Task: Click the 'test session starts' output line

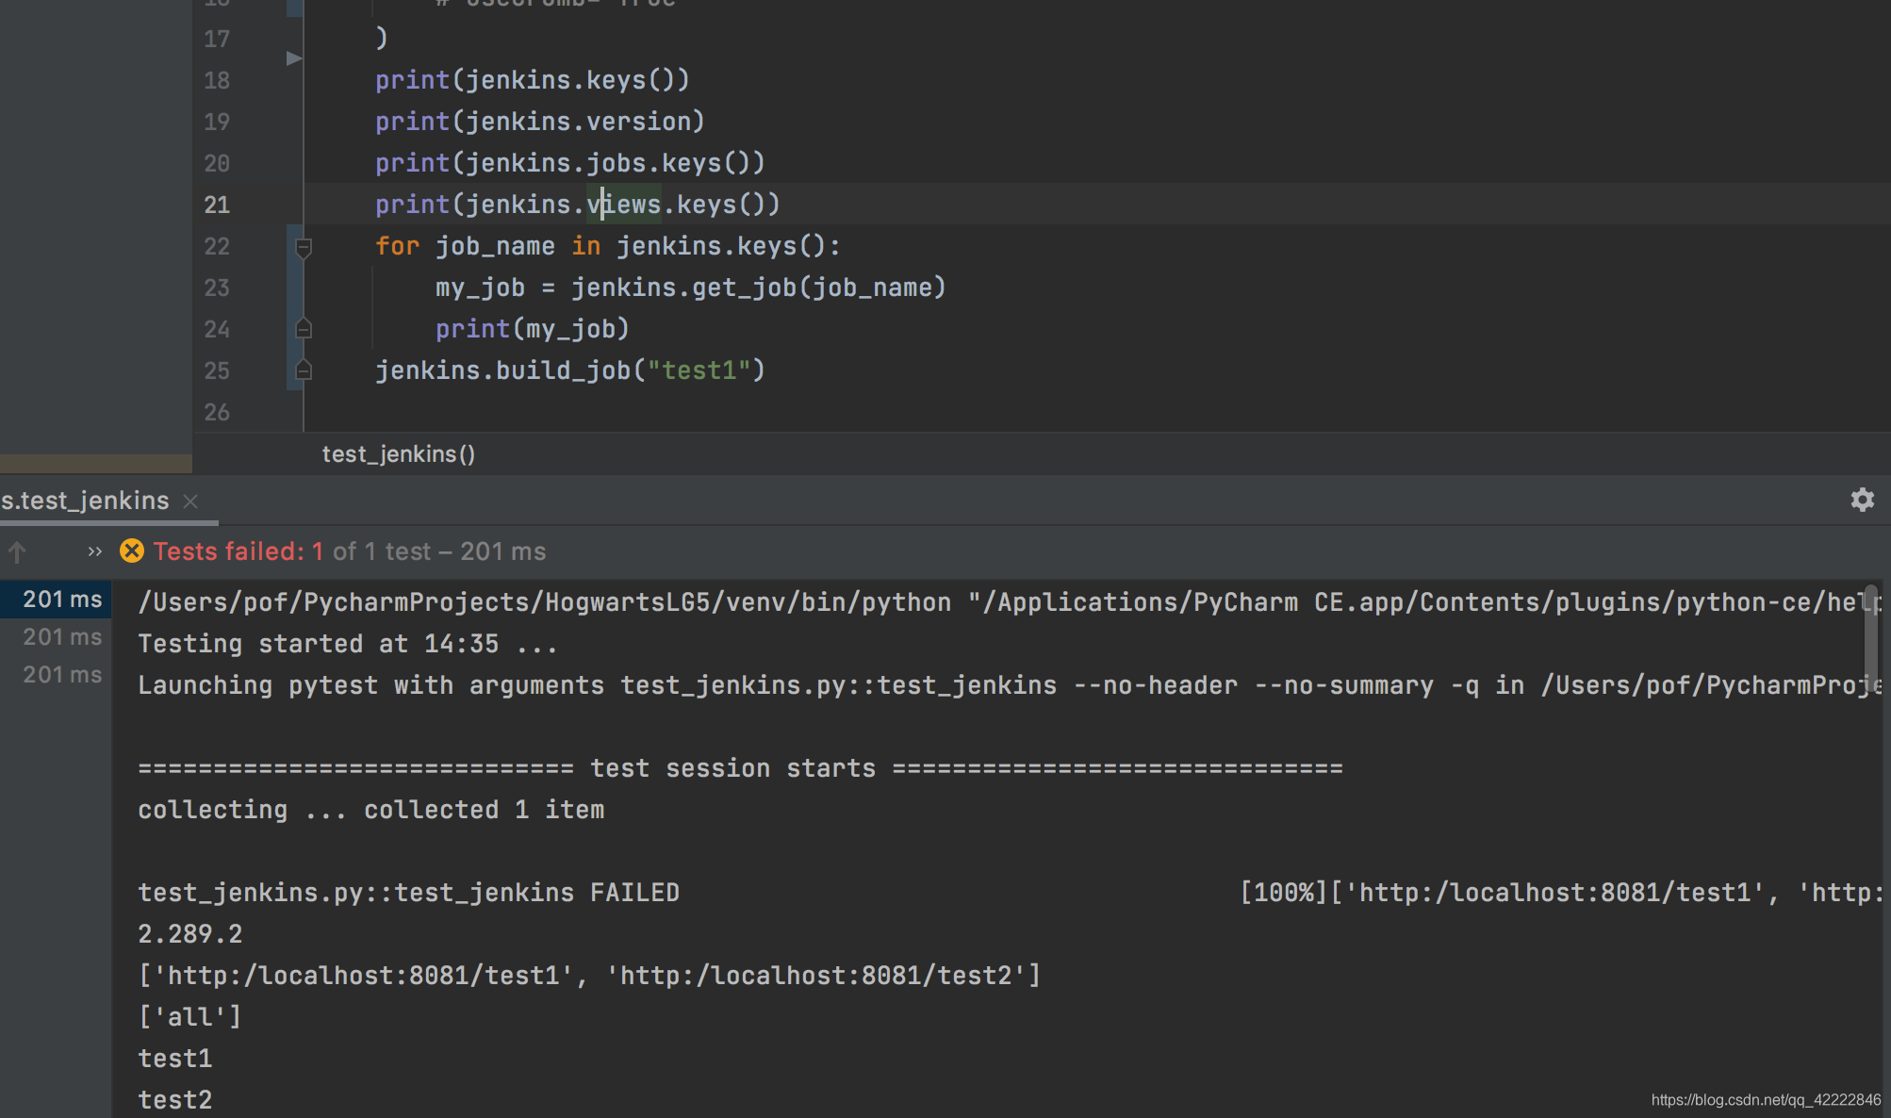Action: point(740,768)
